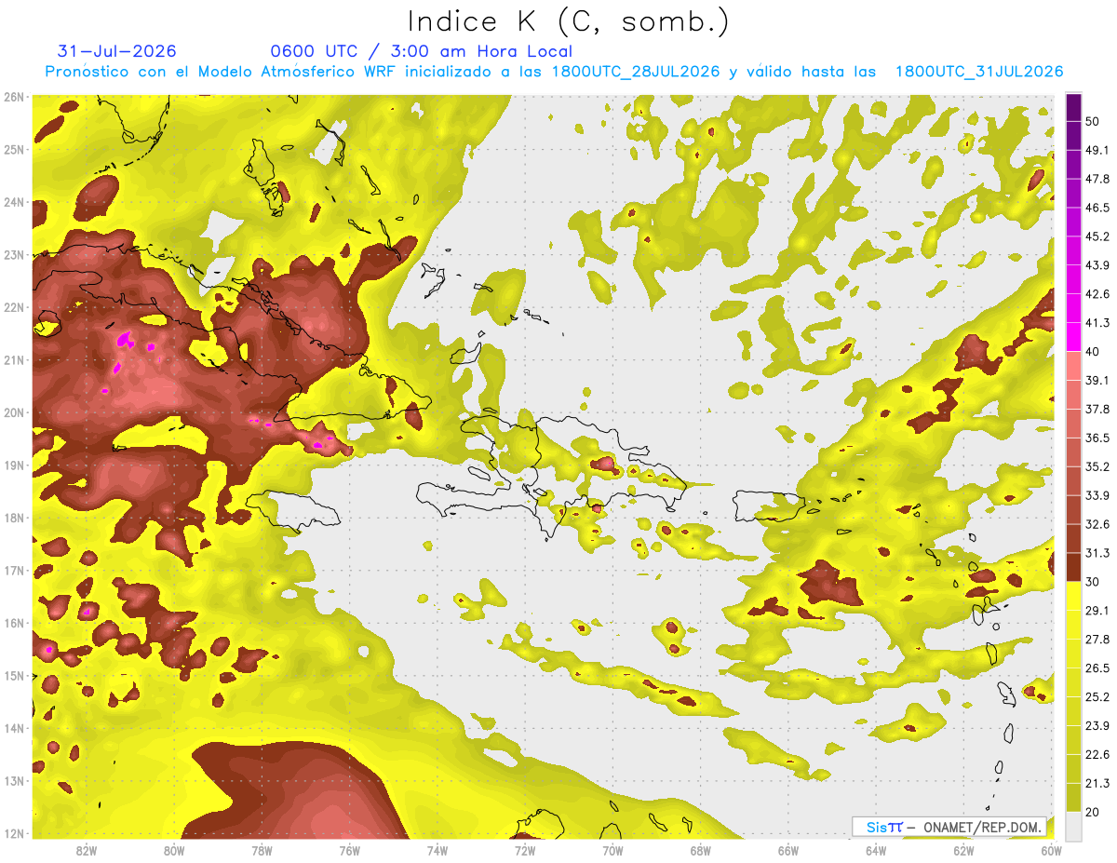Click the colorbar label '42.6'

click(x=1097, y=294)
